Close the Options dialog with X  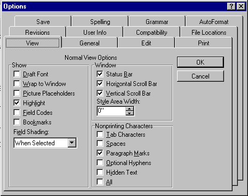[x=241, y=6]
